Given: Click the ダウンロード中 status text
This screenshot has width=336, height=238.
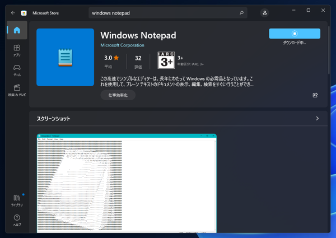Looking at the screenshot, I should pos(295,43).
